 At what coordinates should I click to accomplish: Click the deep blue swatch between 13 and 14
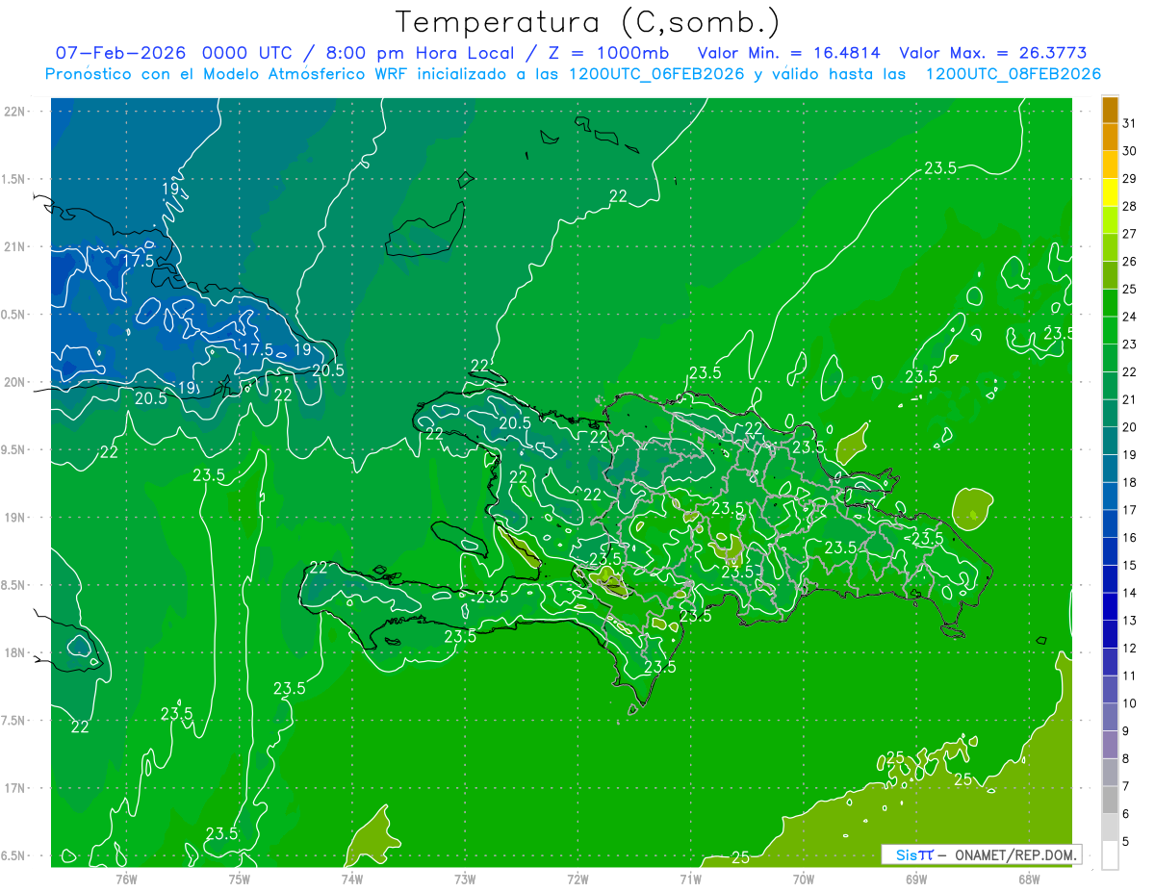(1110, 606)
